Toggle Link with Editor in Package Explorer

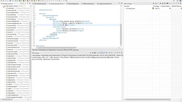point(23,3)
